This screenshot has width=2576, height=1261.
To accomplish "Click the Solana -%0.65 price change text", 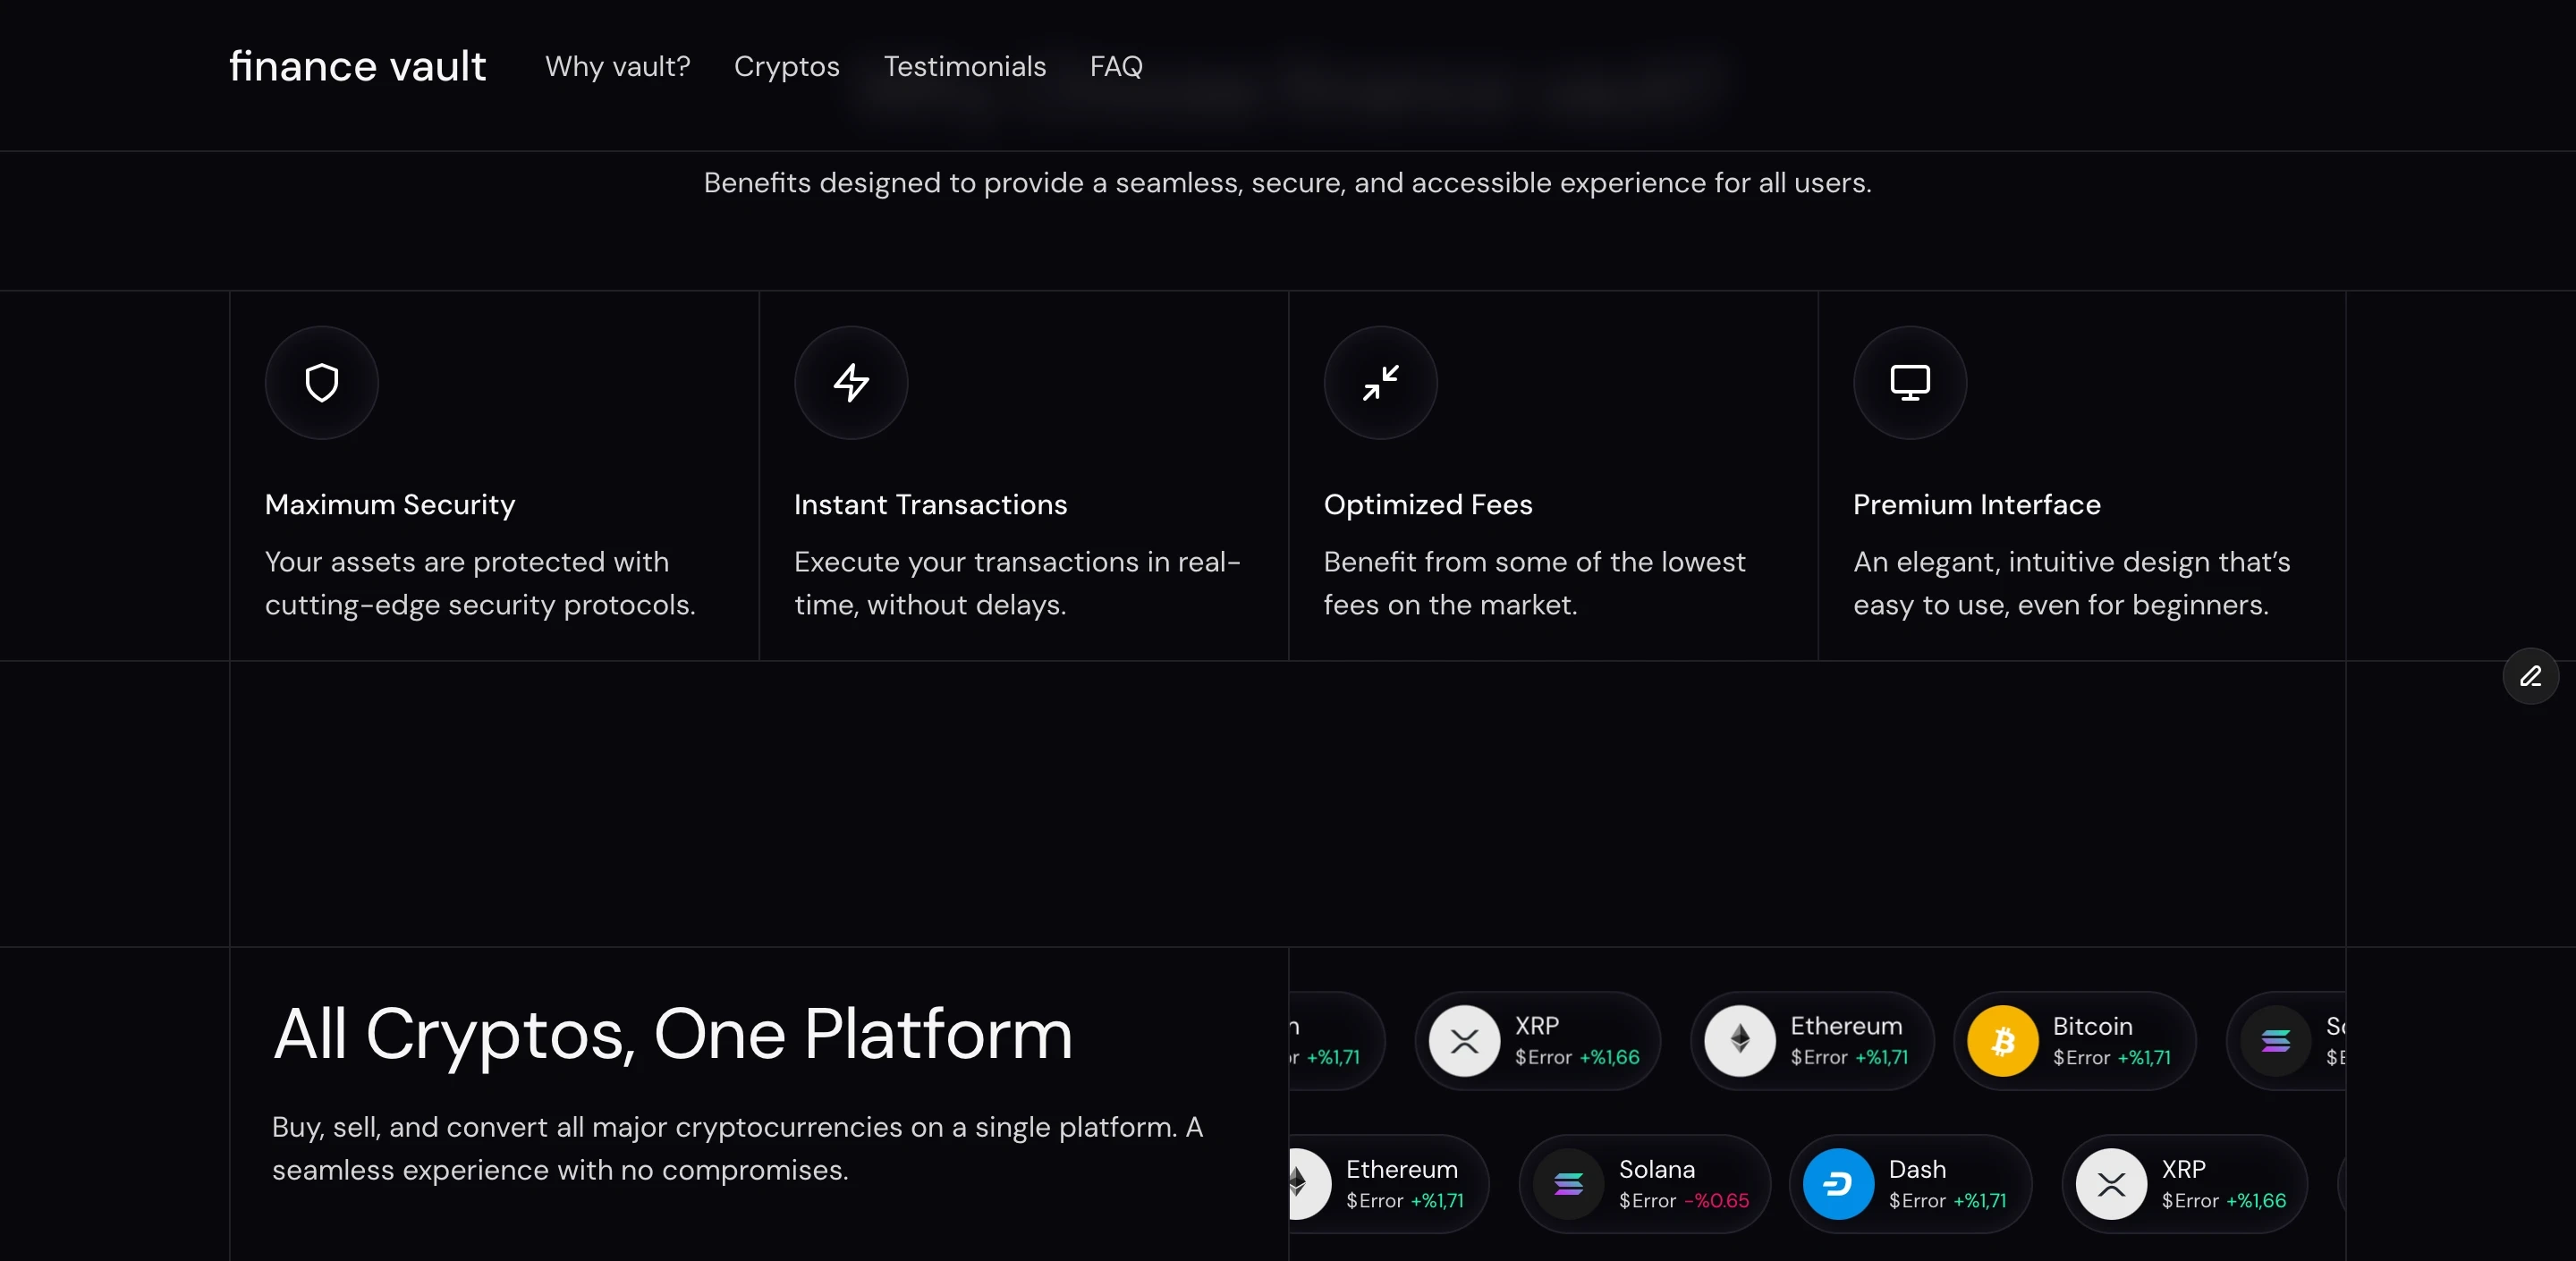I will (x=1716, y=1200).
